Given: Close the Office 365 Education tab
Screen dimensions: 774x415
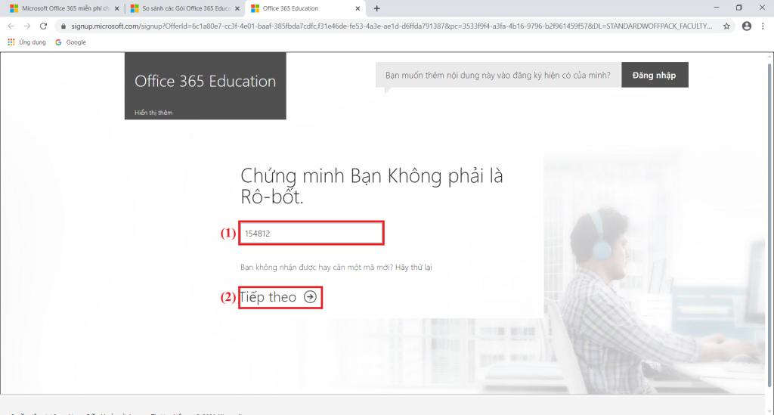Looking at the screenshot, I should (x=358, y=8).
